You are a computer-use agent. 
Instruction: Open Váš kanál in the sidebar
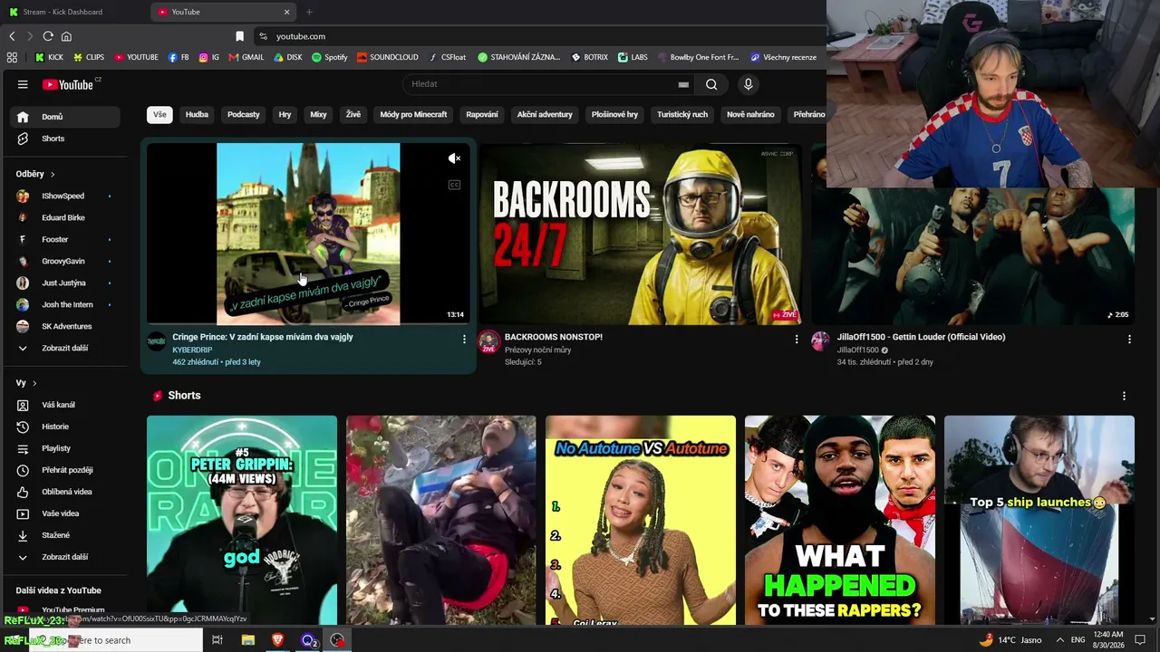(65, 405)
